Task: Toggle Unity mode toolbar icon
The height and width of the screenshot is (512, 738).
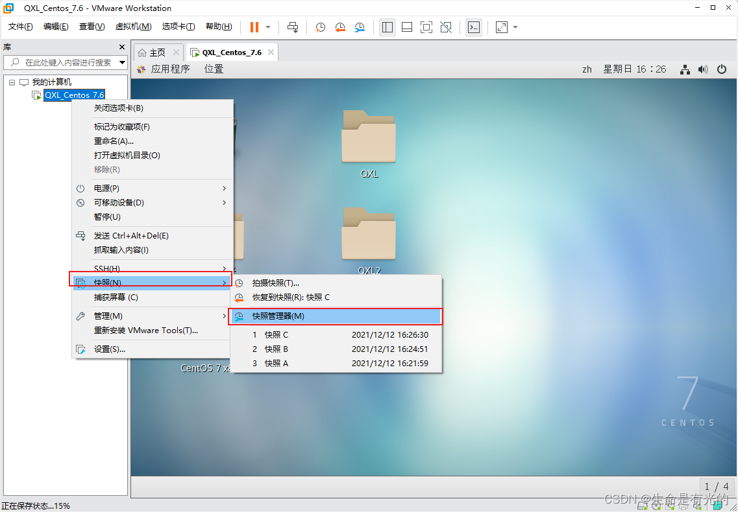Action: [446, 27]
